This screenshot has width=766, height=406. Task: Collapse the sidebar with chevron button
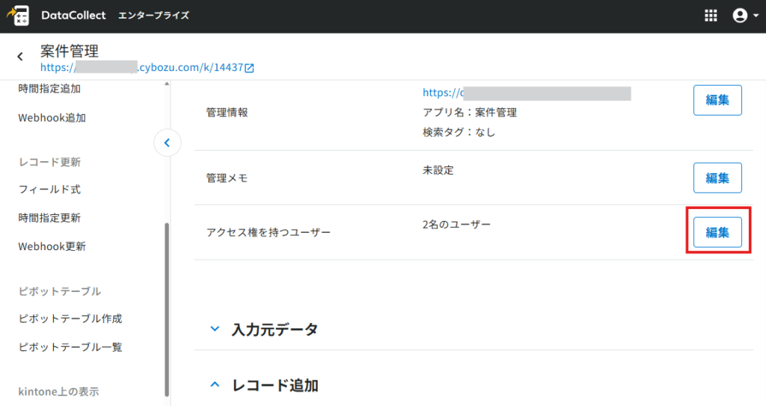(167, 143)
